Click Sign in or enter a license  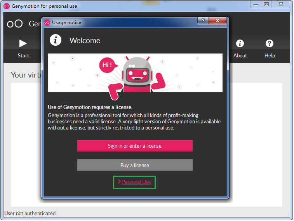(x=135, y=146)
